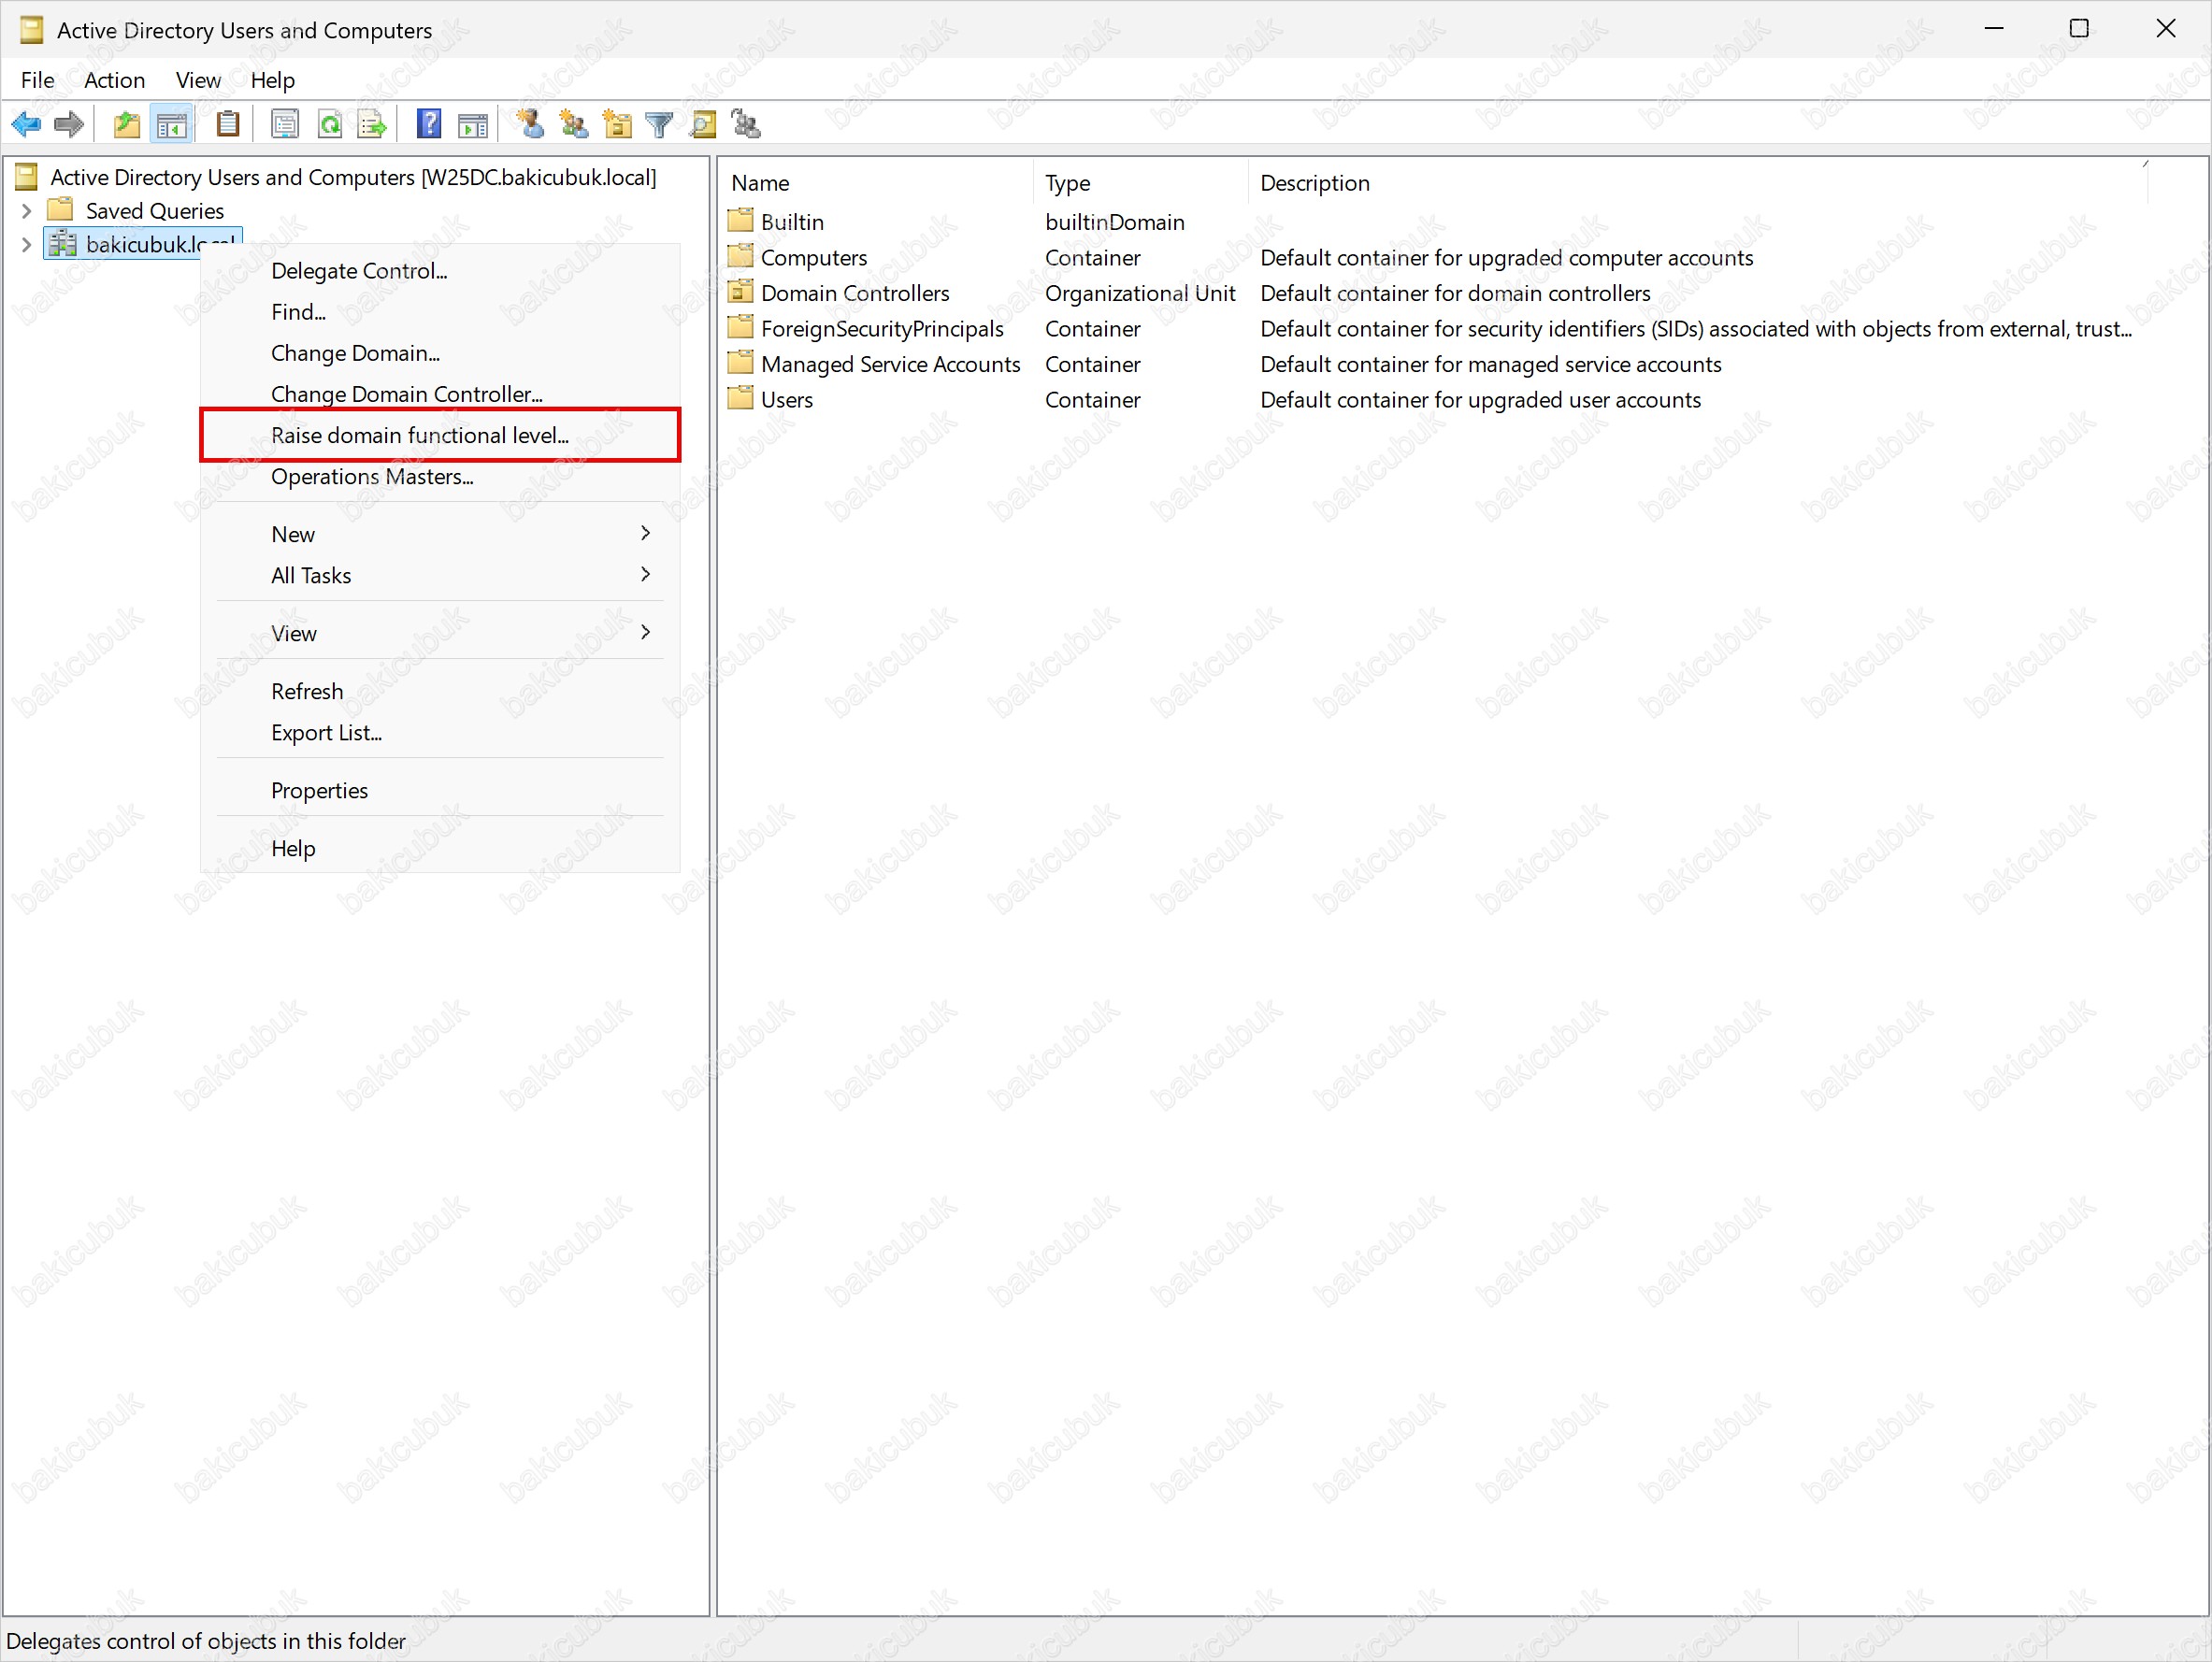Click 'Default container for upgraded user accounts' description

pos(1480,400)
